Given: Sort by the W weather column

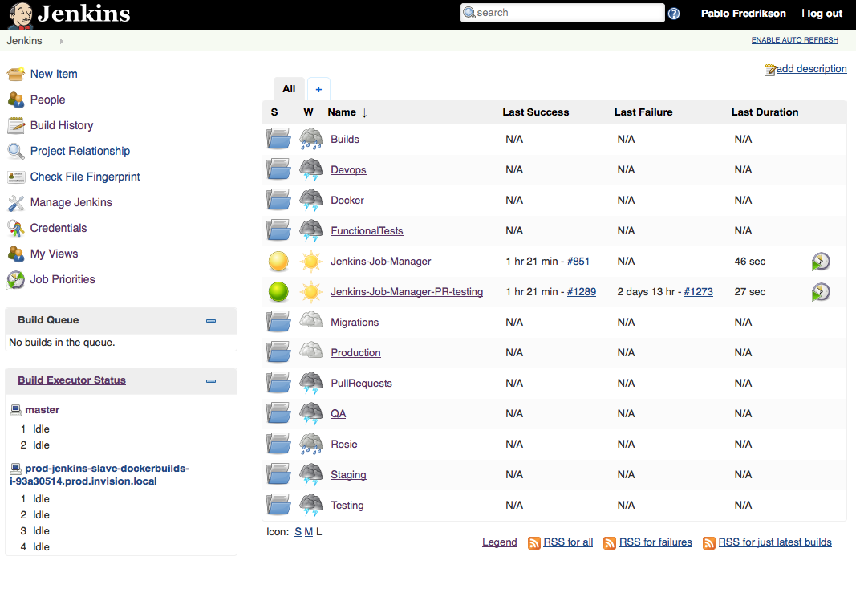Looking at the screenshot, I should [x=308, y=112].
